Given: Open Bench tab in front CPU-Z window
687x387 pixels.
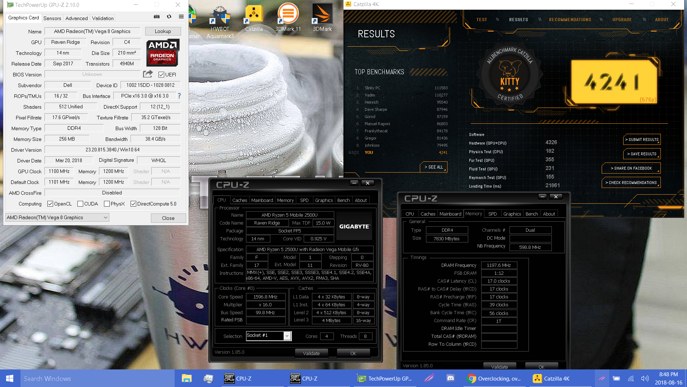Looking at the screenshot, I should click(343, 200).
